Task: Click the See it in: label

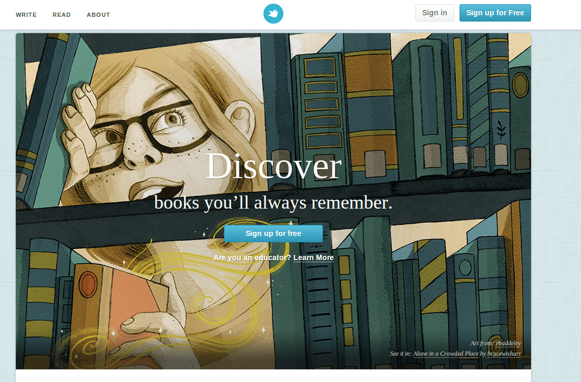Action: pos(401,354)
